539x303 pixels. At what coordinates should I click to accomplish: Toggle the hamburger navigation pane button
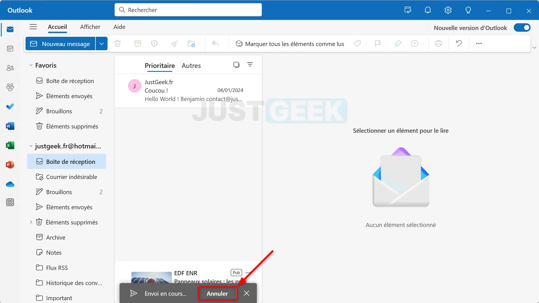point(33,27)
